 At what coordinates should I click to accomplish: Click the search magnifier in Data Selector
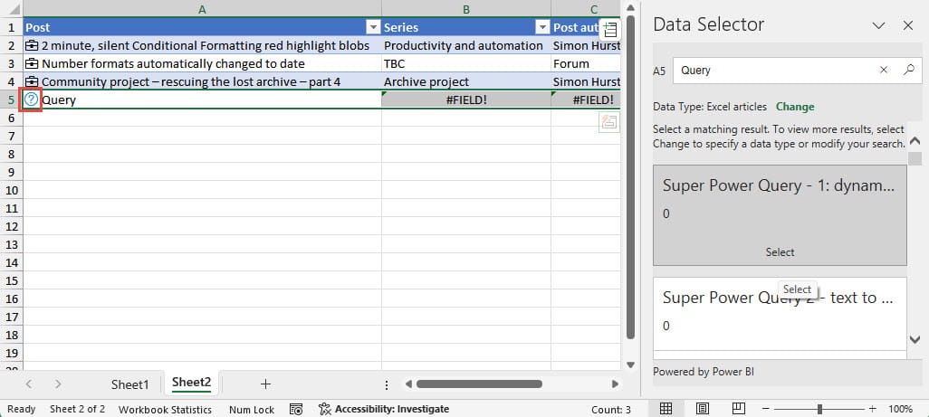point(909,70)
